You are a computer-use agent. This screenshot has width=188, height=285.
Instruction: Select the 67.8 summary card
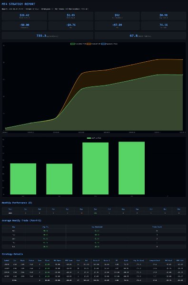pyautogui.click(x=140, y=36)
